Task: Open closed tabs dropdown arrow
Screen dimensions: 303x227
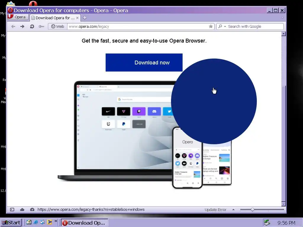Action: (282, 18)
